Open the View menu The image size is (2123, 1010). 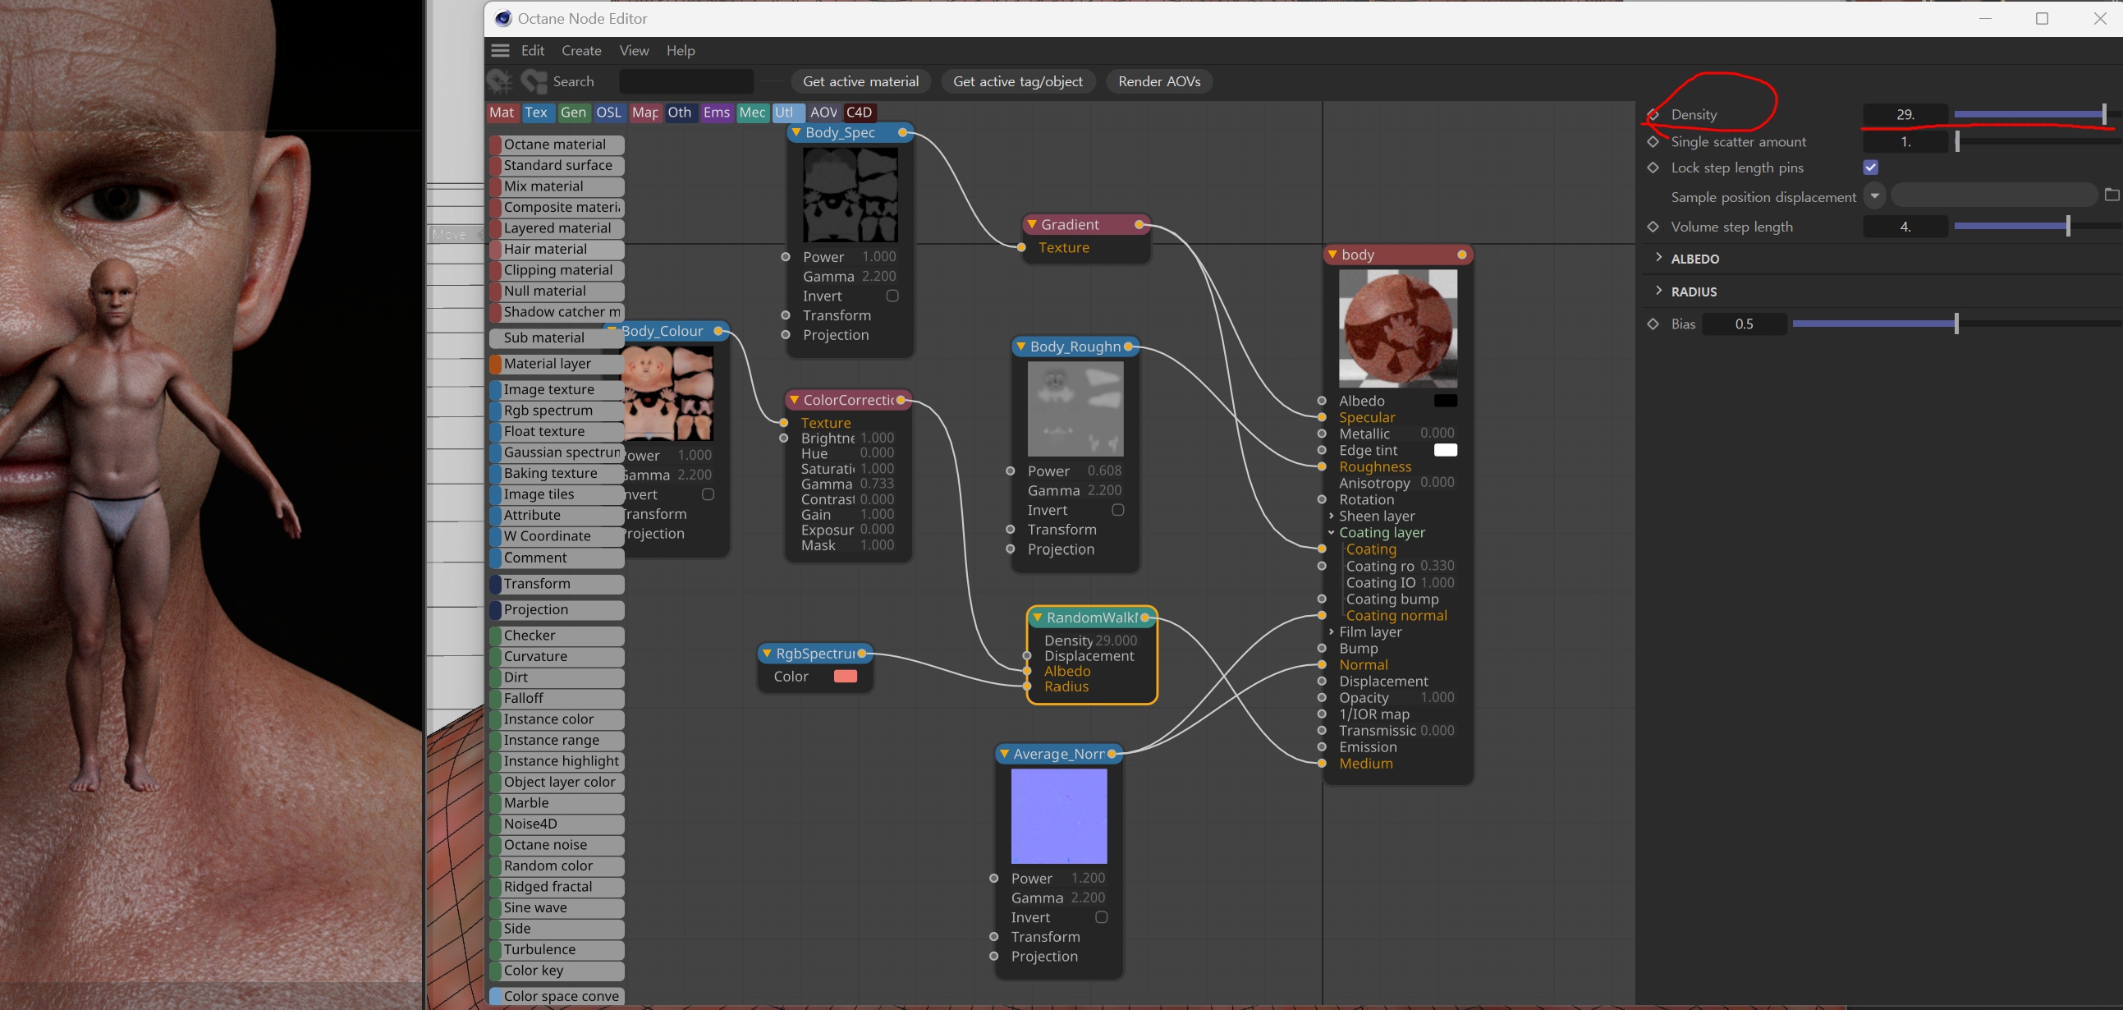[634, 50]
